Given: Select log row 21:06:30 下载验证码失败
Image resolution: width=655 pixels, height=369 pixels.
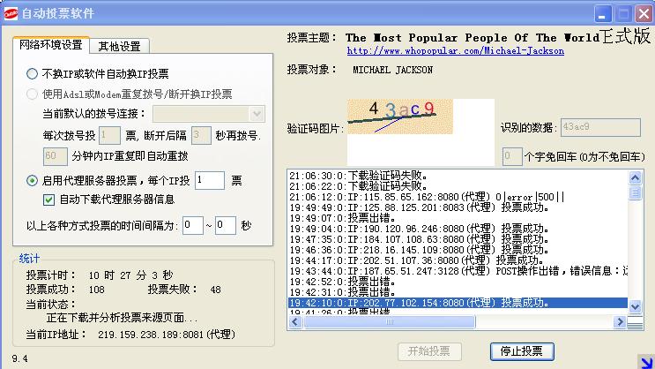Looking at the screenshot, I should [x=458, y=176].
